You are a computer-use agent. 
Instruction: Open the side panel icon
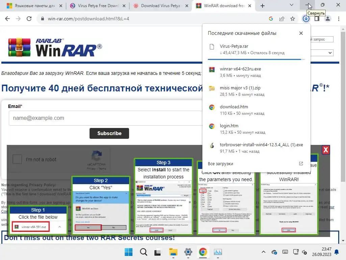coord(317,19)
